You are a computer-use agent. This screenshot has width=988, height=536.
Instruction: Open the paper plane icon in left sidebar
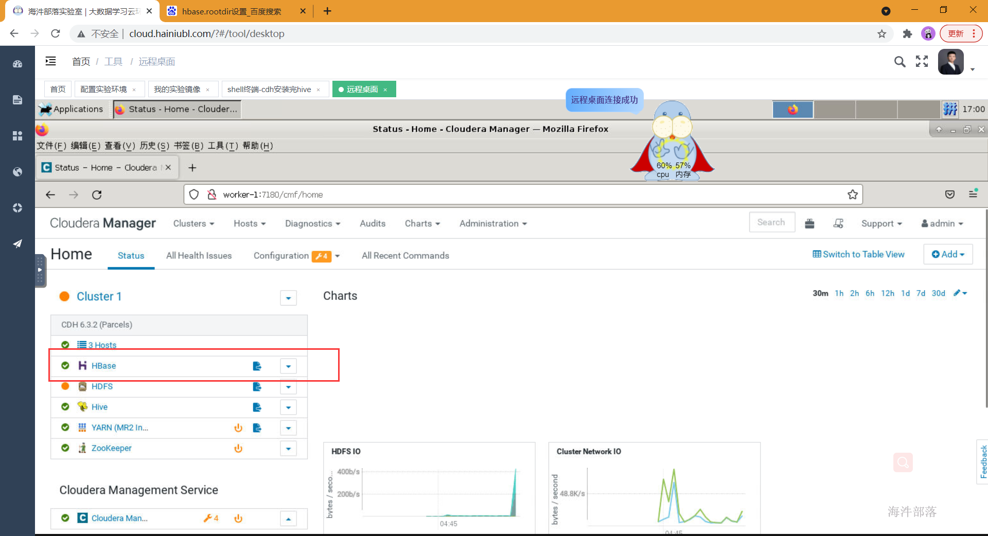click(x=17, y=243)
